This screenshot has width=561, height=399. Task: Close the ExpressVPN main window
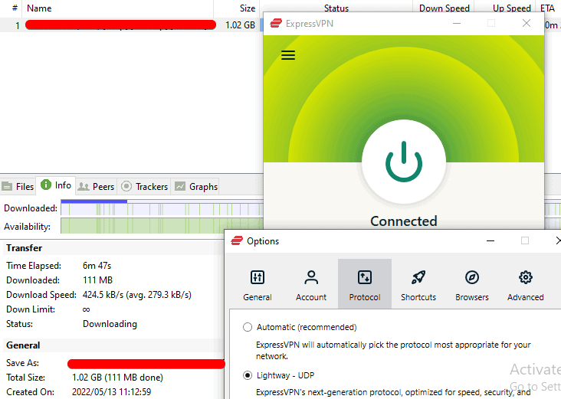(526, 24)
